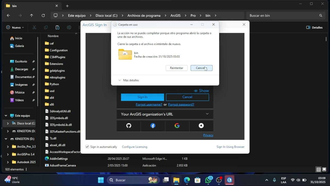Image resolution: width=330 pixels, height=186 pixels.
Task: Expand Your ArcGIS organization's URL section
Action: (x=165, y=114)
